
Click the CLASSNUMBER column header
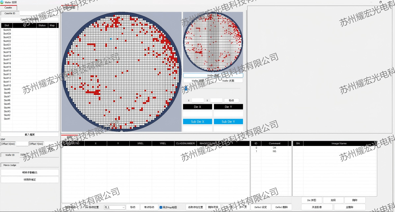[x=186, y=144]
